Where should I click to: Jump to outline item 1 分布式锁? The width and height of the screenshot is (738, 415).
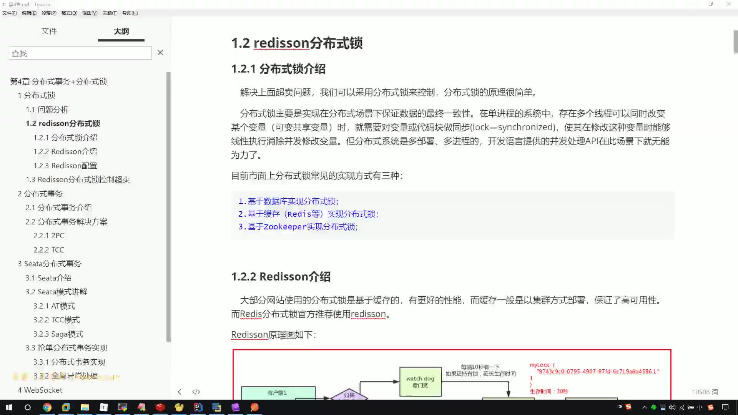coord(37,95)
